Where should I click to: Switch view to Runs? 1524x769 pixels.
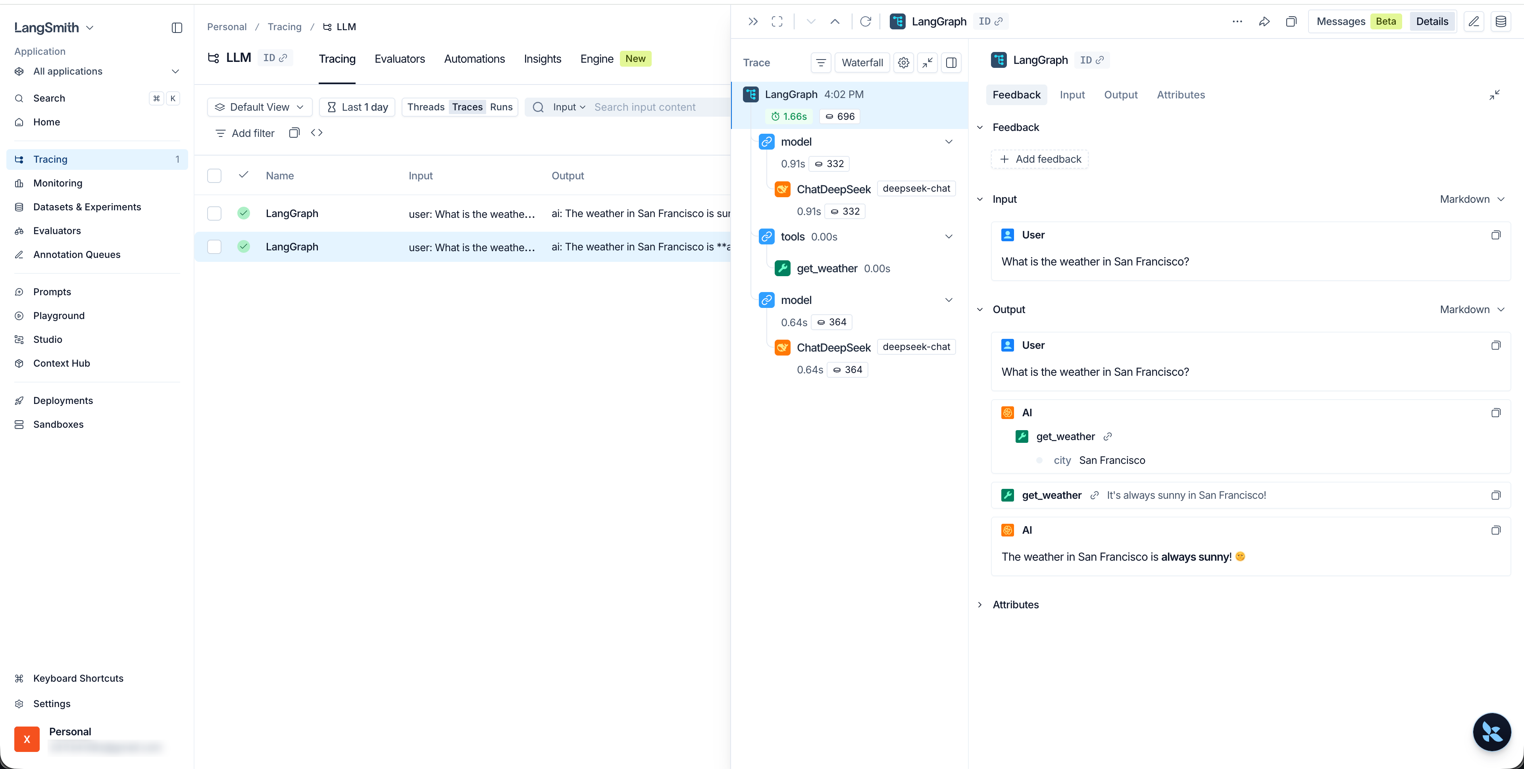coord(501,107)
